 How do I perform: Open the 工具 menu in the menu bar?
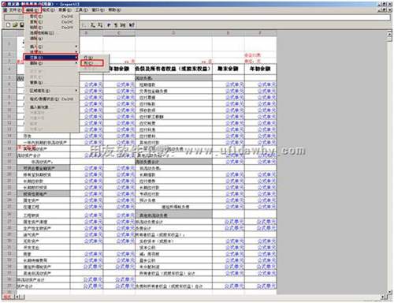[81, 9]
